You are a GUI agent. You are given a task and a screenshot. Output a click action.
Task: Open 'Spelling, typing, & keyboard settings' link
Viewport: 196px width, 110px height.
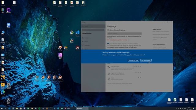pyautogui.click(x=160, y=38)
